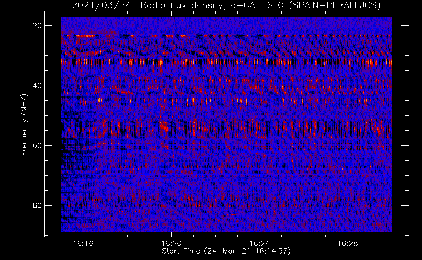Click the x-axis time label '16:24'
This screenshot has height=260, width=422.
pyautogui.click(x=260, y=244)
